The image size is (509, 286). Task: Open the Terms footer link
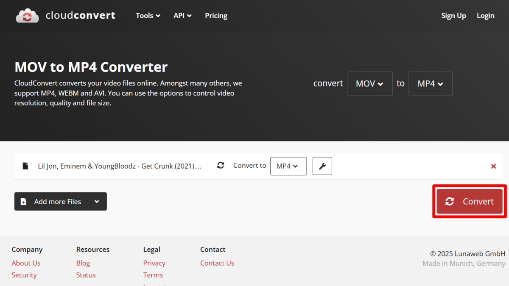click(x=153, y=275)
